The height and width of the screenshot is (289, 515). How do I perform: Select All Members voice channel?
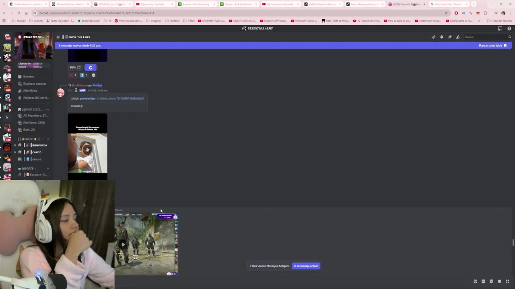click(35, 116)
